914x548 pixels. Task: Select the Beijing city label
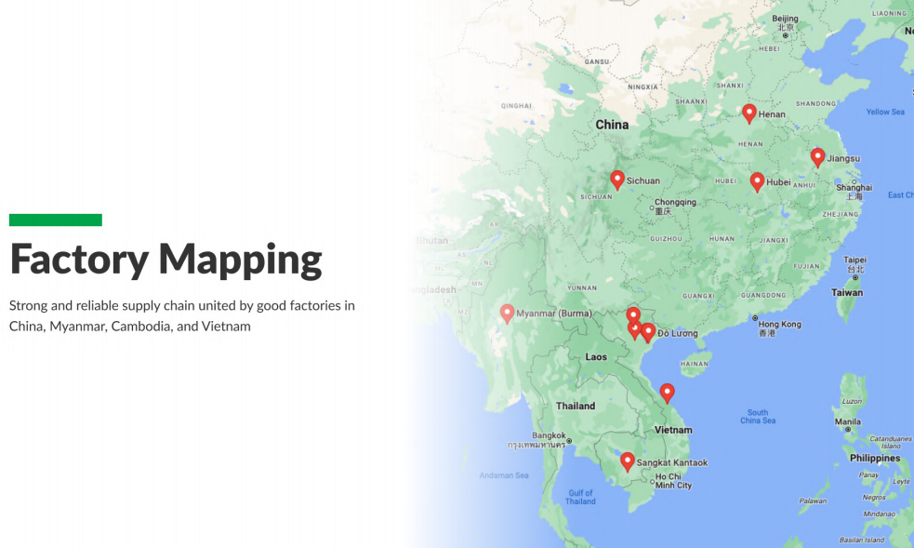785,22
